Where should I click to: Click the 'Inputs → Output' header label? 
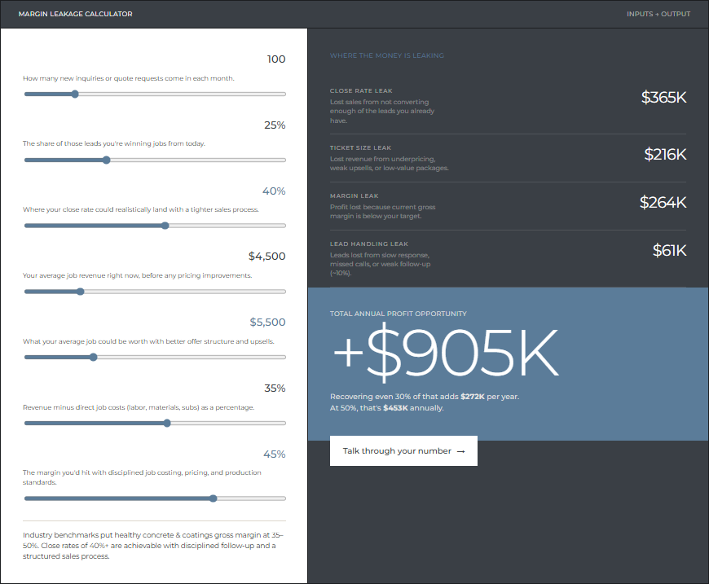[658, 14]
